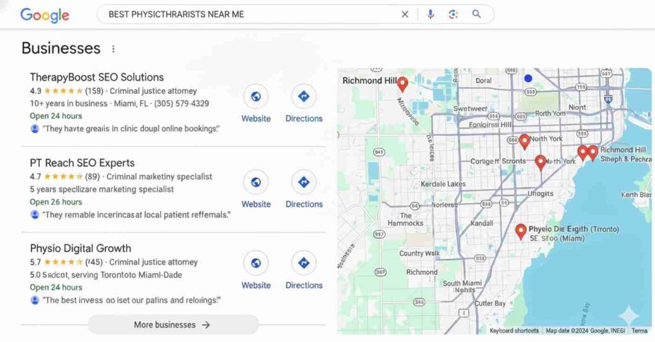655x342 pixels.
Task: Open the PT Reach SEO Experts listing title
Action: 83,163
